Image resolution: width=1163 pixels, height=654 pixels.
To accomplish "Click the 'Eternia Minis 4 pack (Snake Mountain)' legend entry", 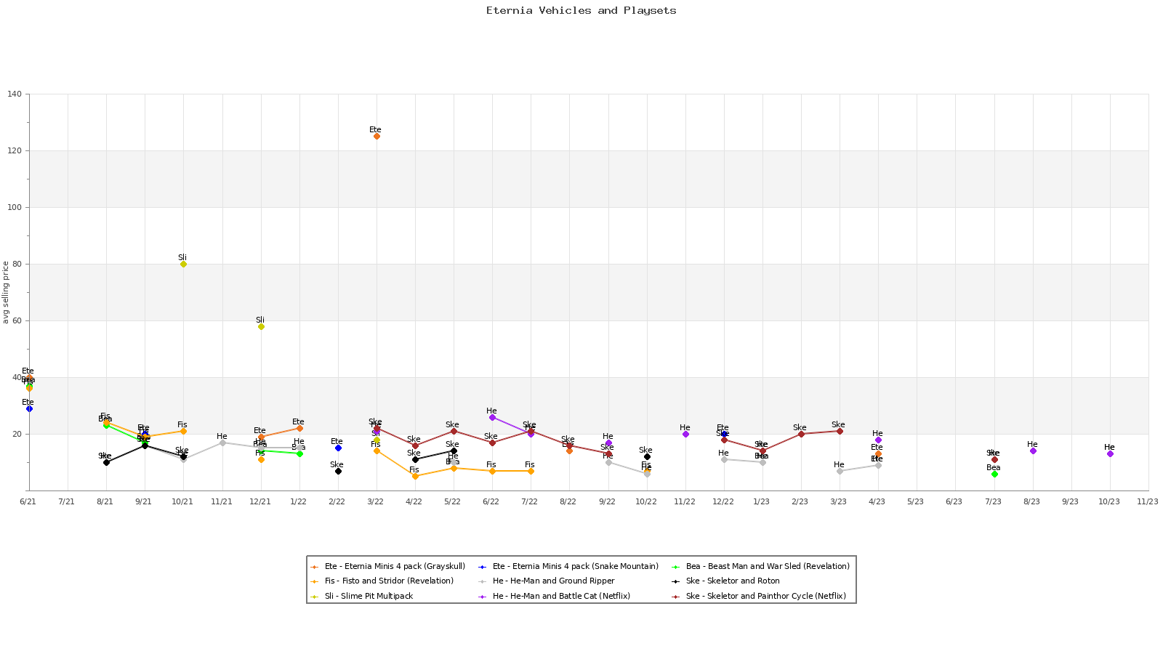I will coord(568,566).
